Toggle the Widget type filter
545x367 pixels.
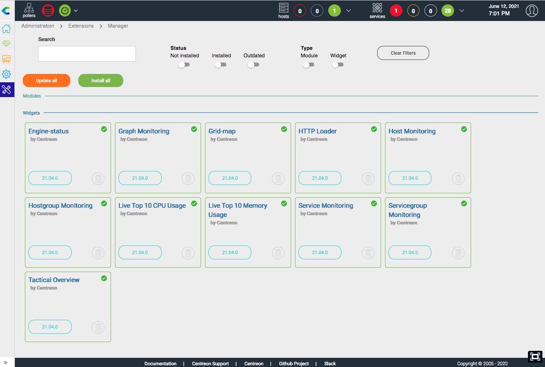pyautogui.click(x=338, y=65)
